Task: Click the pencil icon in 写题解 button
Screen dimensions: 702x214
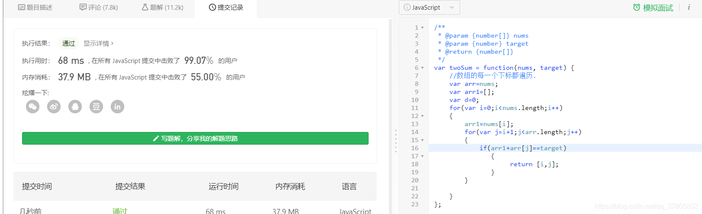Action: [x=156, y=138]
